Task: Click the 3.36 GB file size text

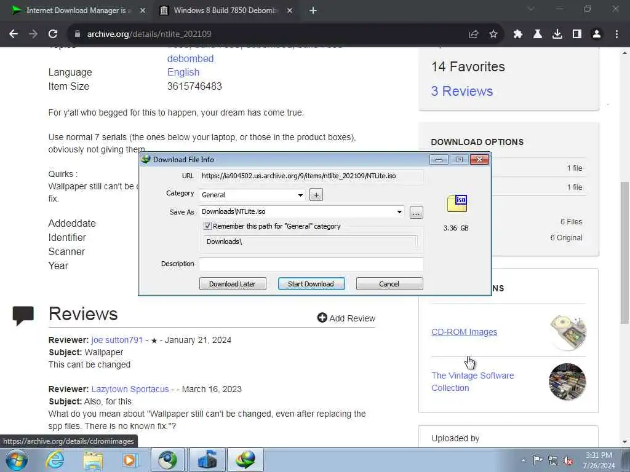Action: pyautogui.click(x=456, y=228)
